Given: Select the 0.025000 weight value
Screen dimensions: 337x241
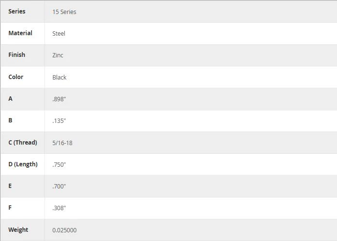Looking at the screenshot, I should (x=64, y=230).
